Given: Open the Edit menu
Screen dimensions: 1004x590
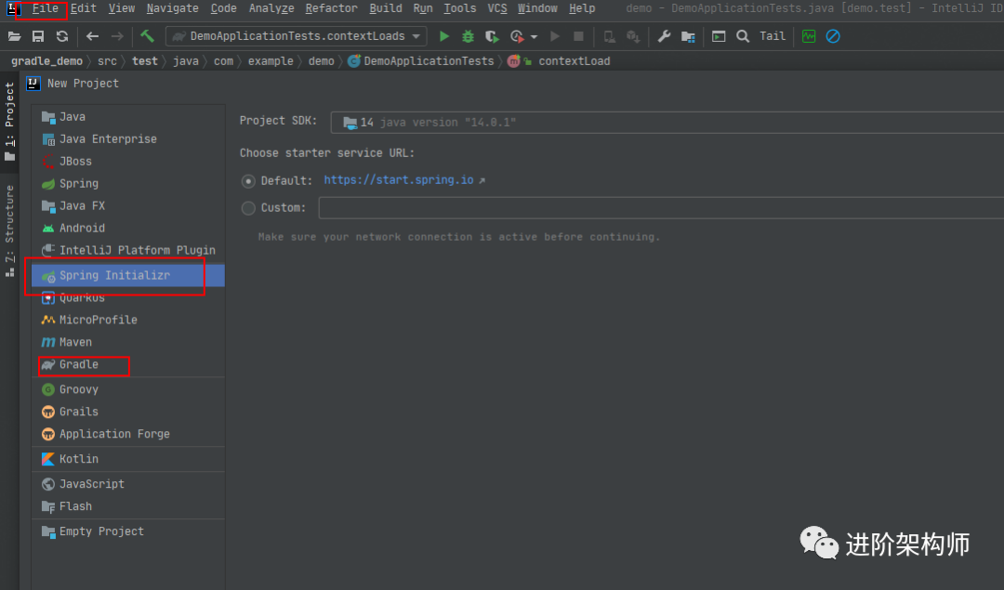Looking at the screenshot, I should click(84, 8).
